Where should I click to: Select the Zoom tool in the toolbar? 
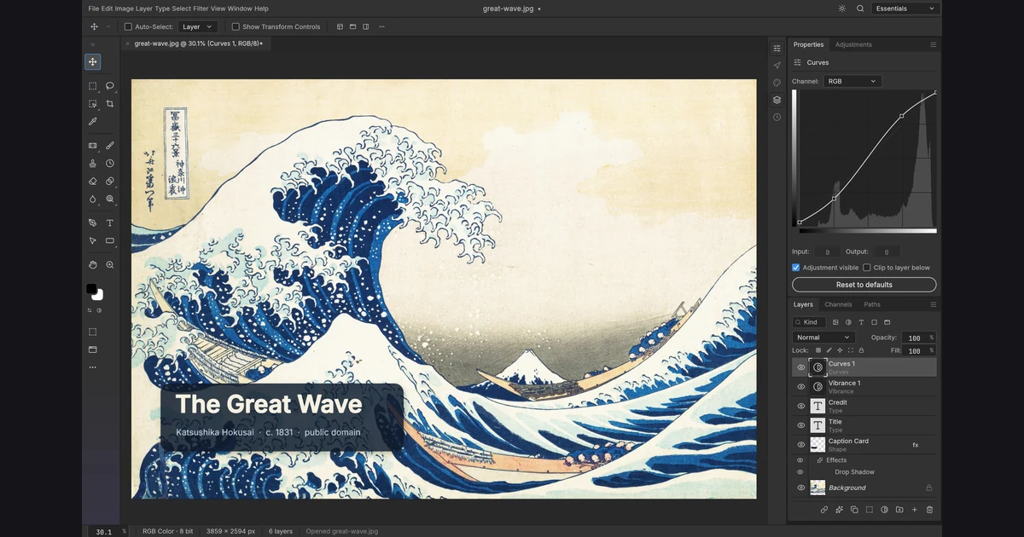click(x=110, y=265)
